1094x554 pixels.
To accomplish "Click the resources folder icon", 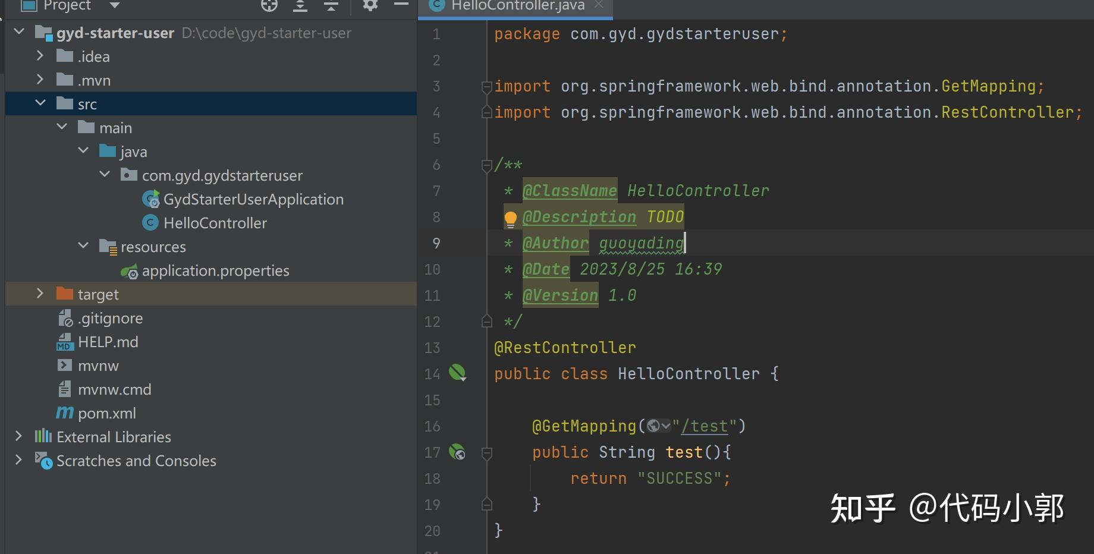I will [108, 246].
